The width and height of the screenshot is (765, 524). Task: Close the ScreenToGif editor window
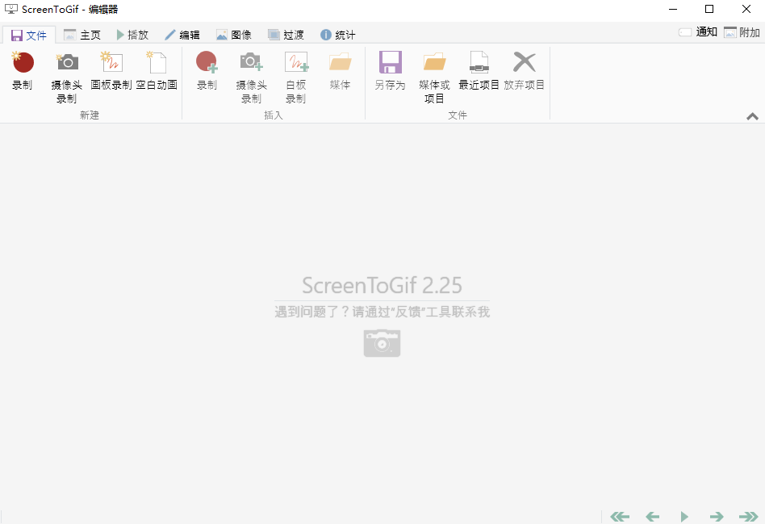coord(746,9)
